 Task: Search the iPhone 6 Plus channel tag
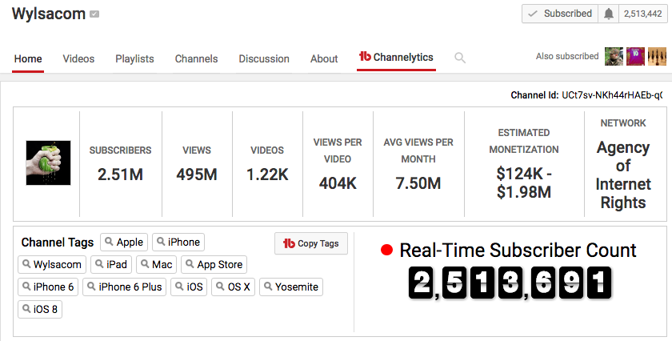pos(124,287)
